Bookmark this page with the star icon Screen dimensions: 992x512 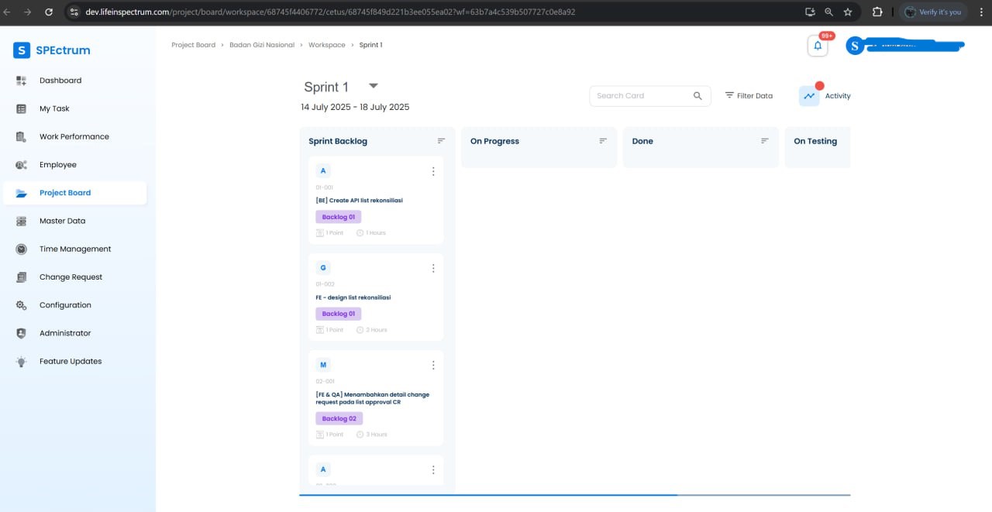pos(848,12)
